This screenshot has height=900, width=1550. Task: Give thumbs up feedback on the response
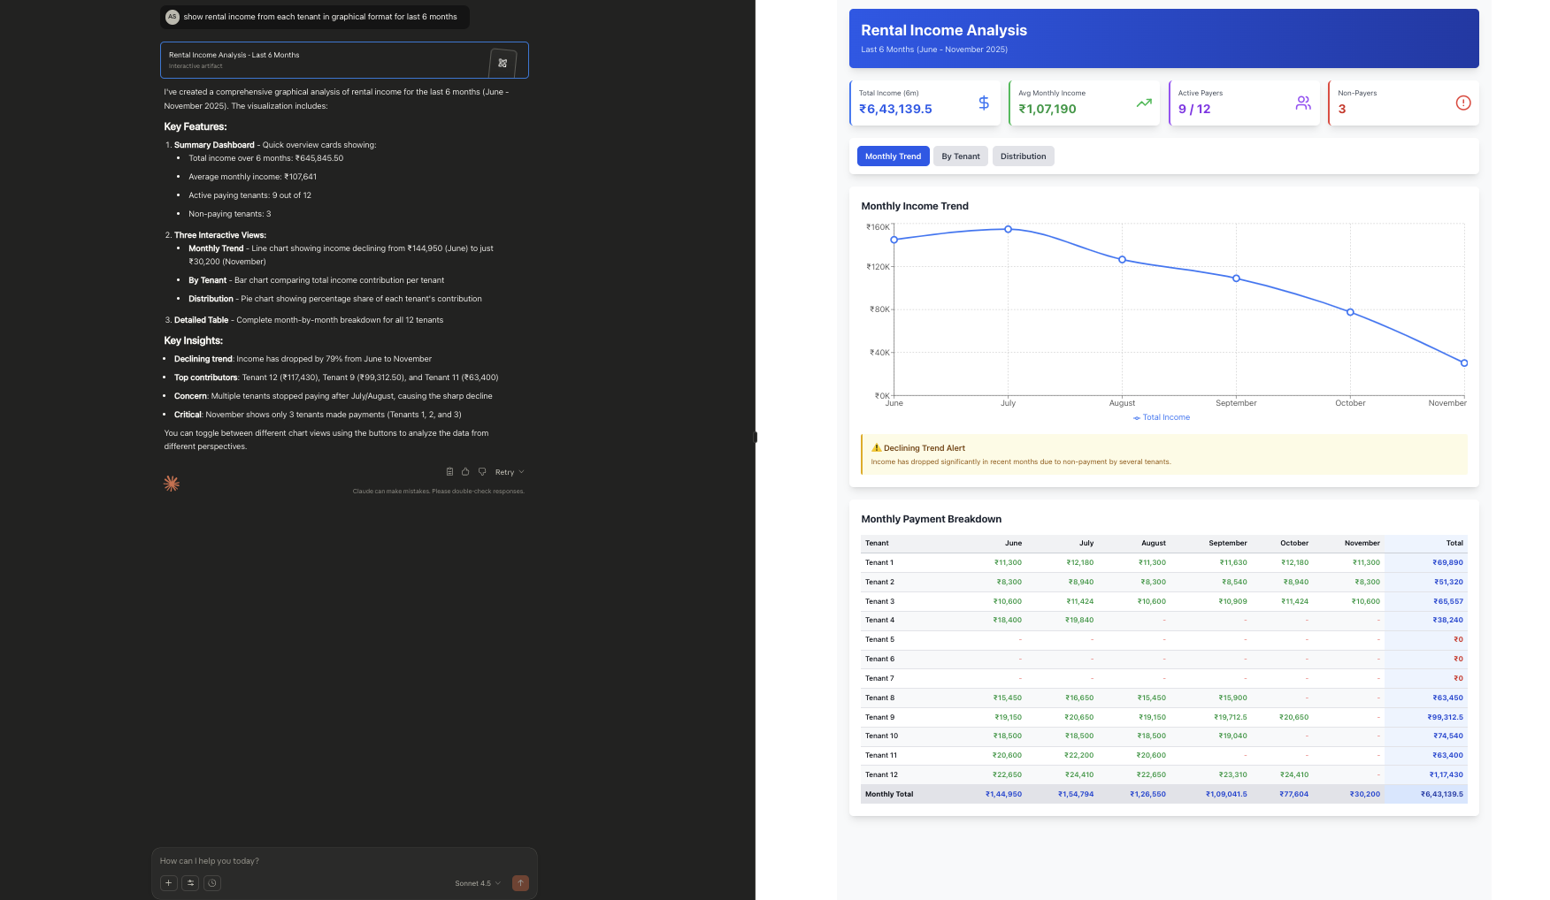pyautogui.click(x=465, y=471)
